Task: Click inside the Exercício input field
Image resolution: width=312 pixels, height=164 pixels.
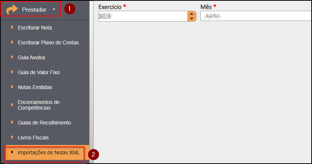Action: coord(143,16)
